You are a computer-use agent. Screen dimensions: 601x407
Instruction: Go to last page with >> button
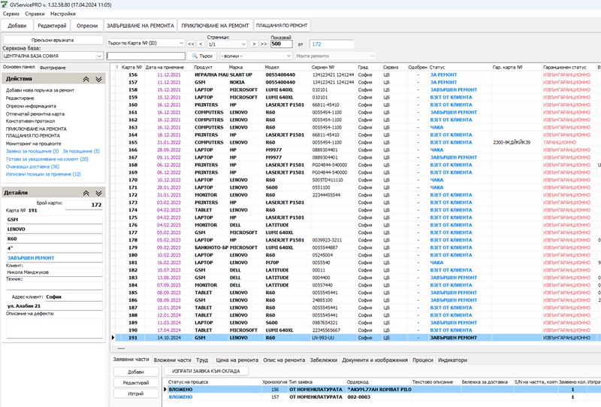click(x=264, y=44)
